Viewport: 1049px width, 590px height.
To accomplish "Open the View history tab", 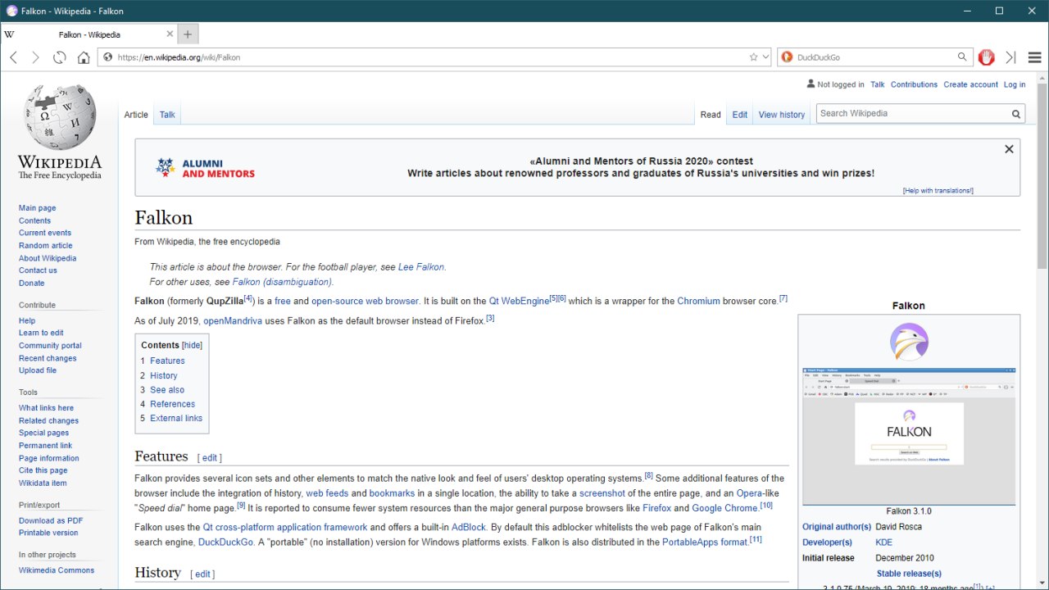I will tap(782, 115).
